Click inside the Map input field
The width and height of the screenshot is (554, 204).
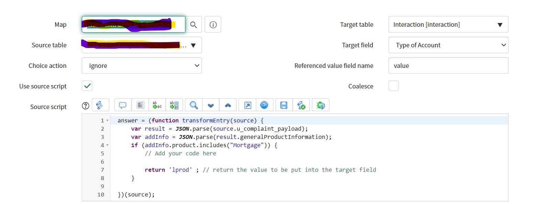point(133,25)
